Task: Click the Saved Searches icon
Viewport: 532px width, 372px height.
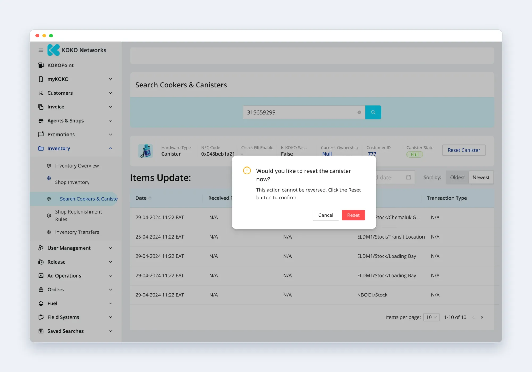Action: pyautogui.click(x=41, y=331)
